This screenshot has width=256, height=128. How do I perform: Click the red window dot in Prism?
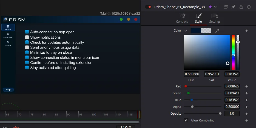[136, 19]
